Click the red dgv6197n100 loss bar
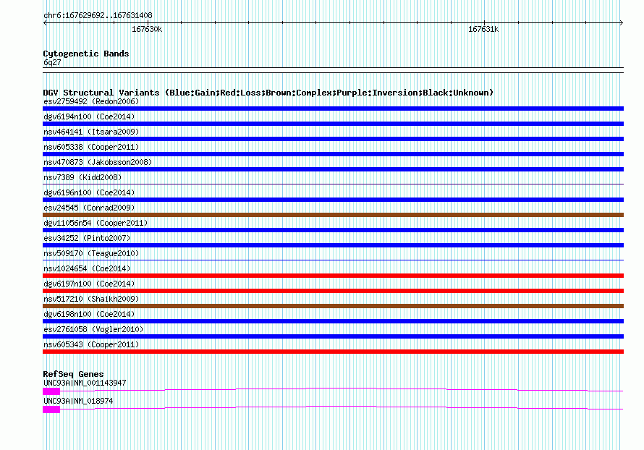This screenshot has width=644, height=450. coord(333,291)
